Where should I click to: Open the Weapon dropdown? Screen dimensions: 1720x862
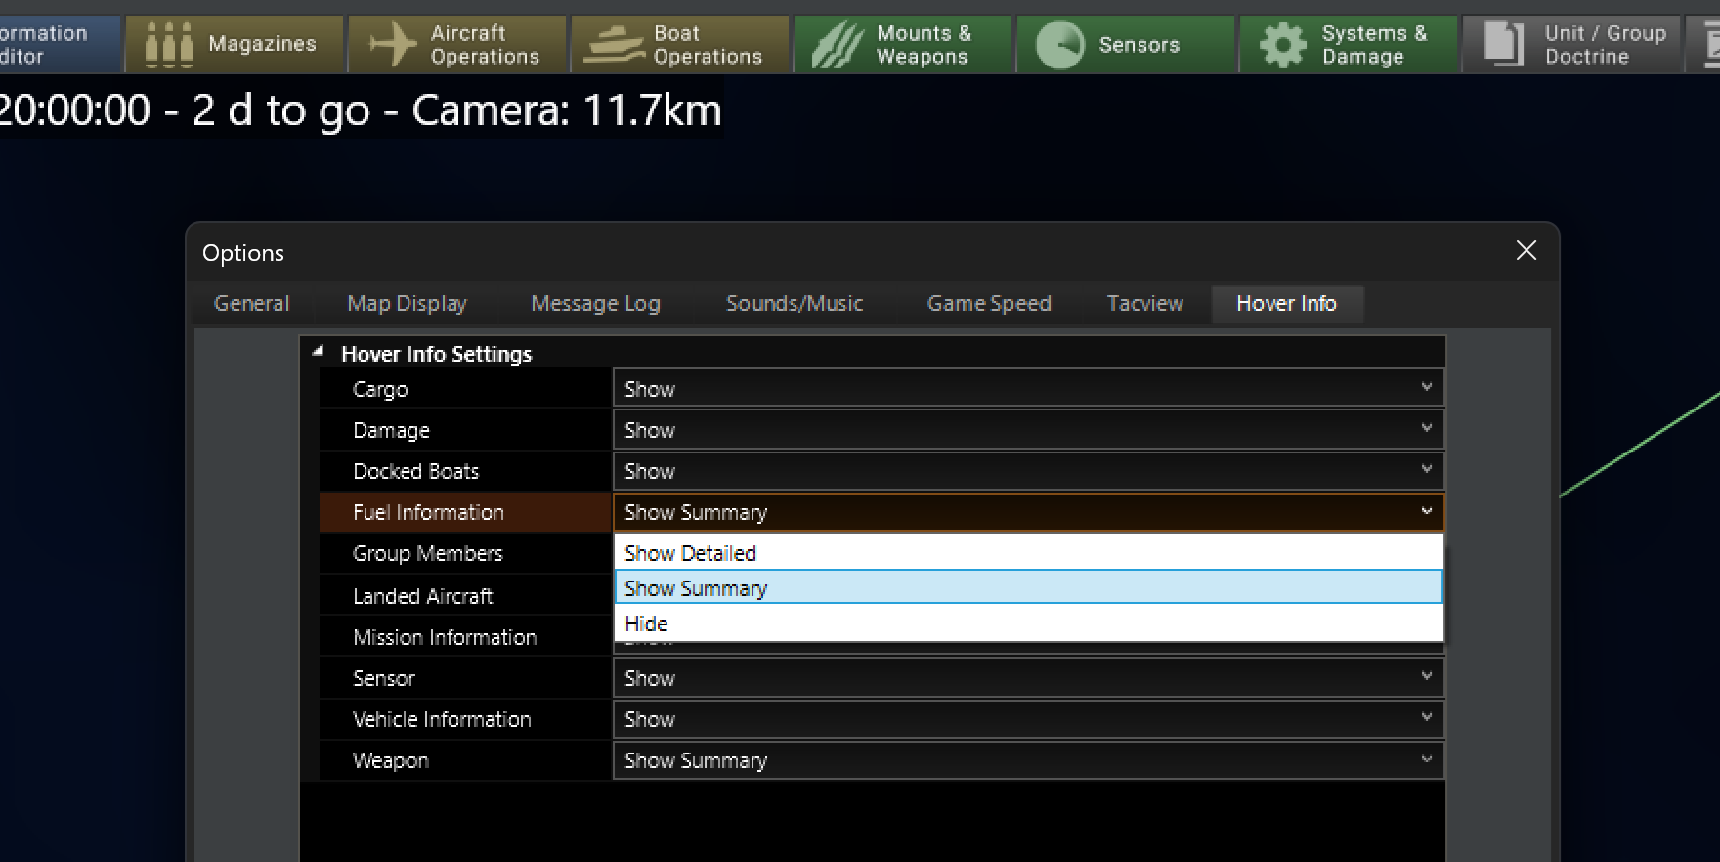pos(1028,759)
